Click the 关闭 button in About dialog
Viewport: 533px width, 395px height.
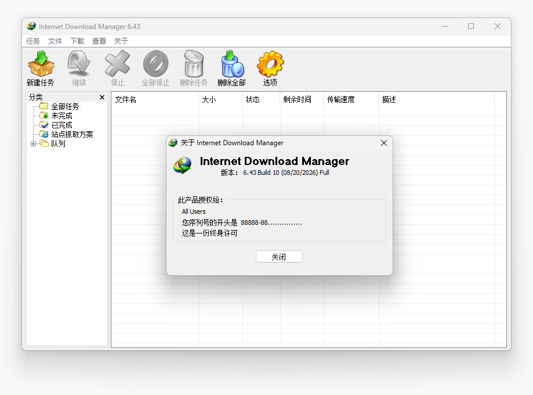pos(279,257)
